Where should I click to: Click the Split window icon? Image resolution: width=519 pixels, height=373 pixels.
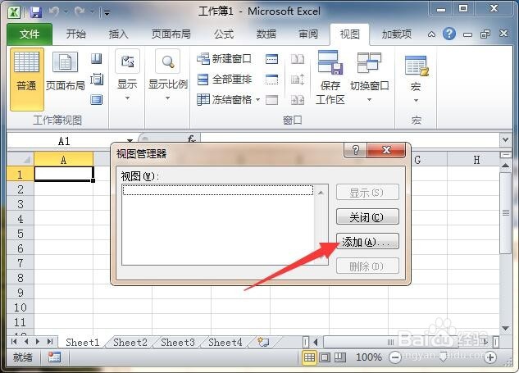point(271,59)
